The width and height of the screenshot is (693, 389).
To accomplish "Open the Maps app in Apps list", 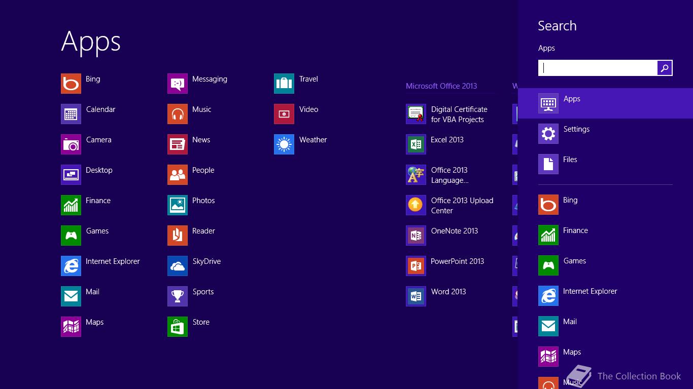I will [71, 327].
